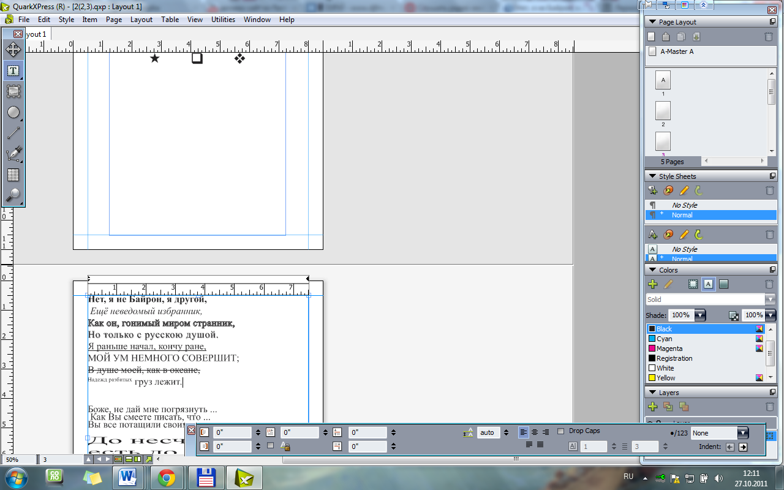
Task: Click the Windows Start button
Action: pos(17,477)
